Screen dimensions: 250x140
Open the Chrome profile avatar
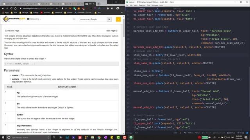pos(118,9)
